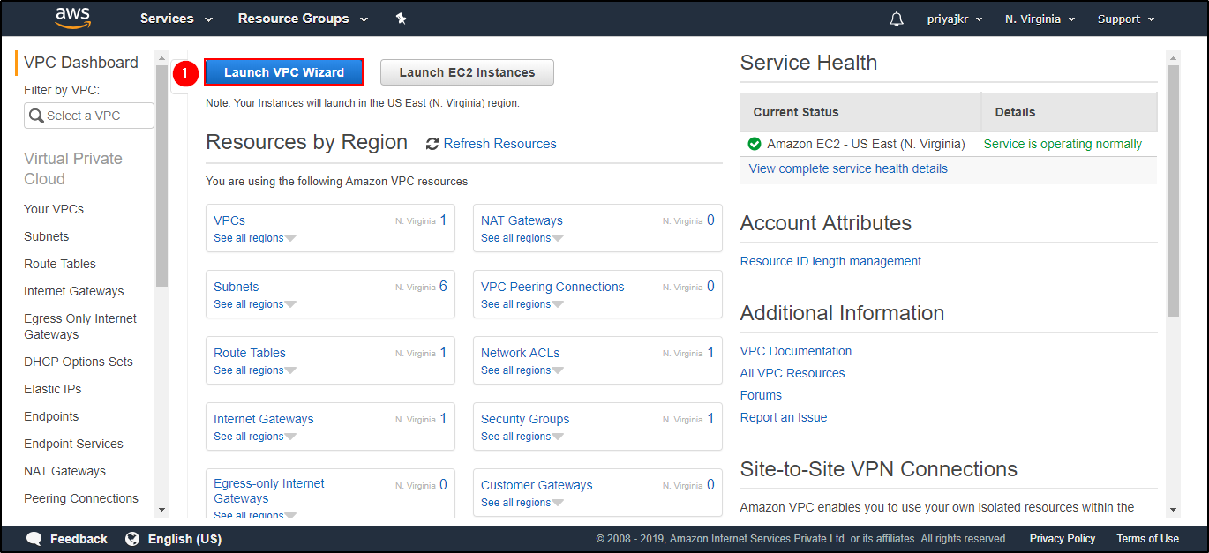
Task: Click the AWS home logo
Action: tap(72, 18)
